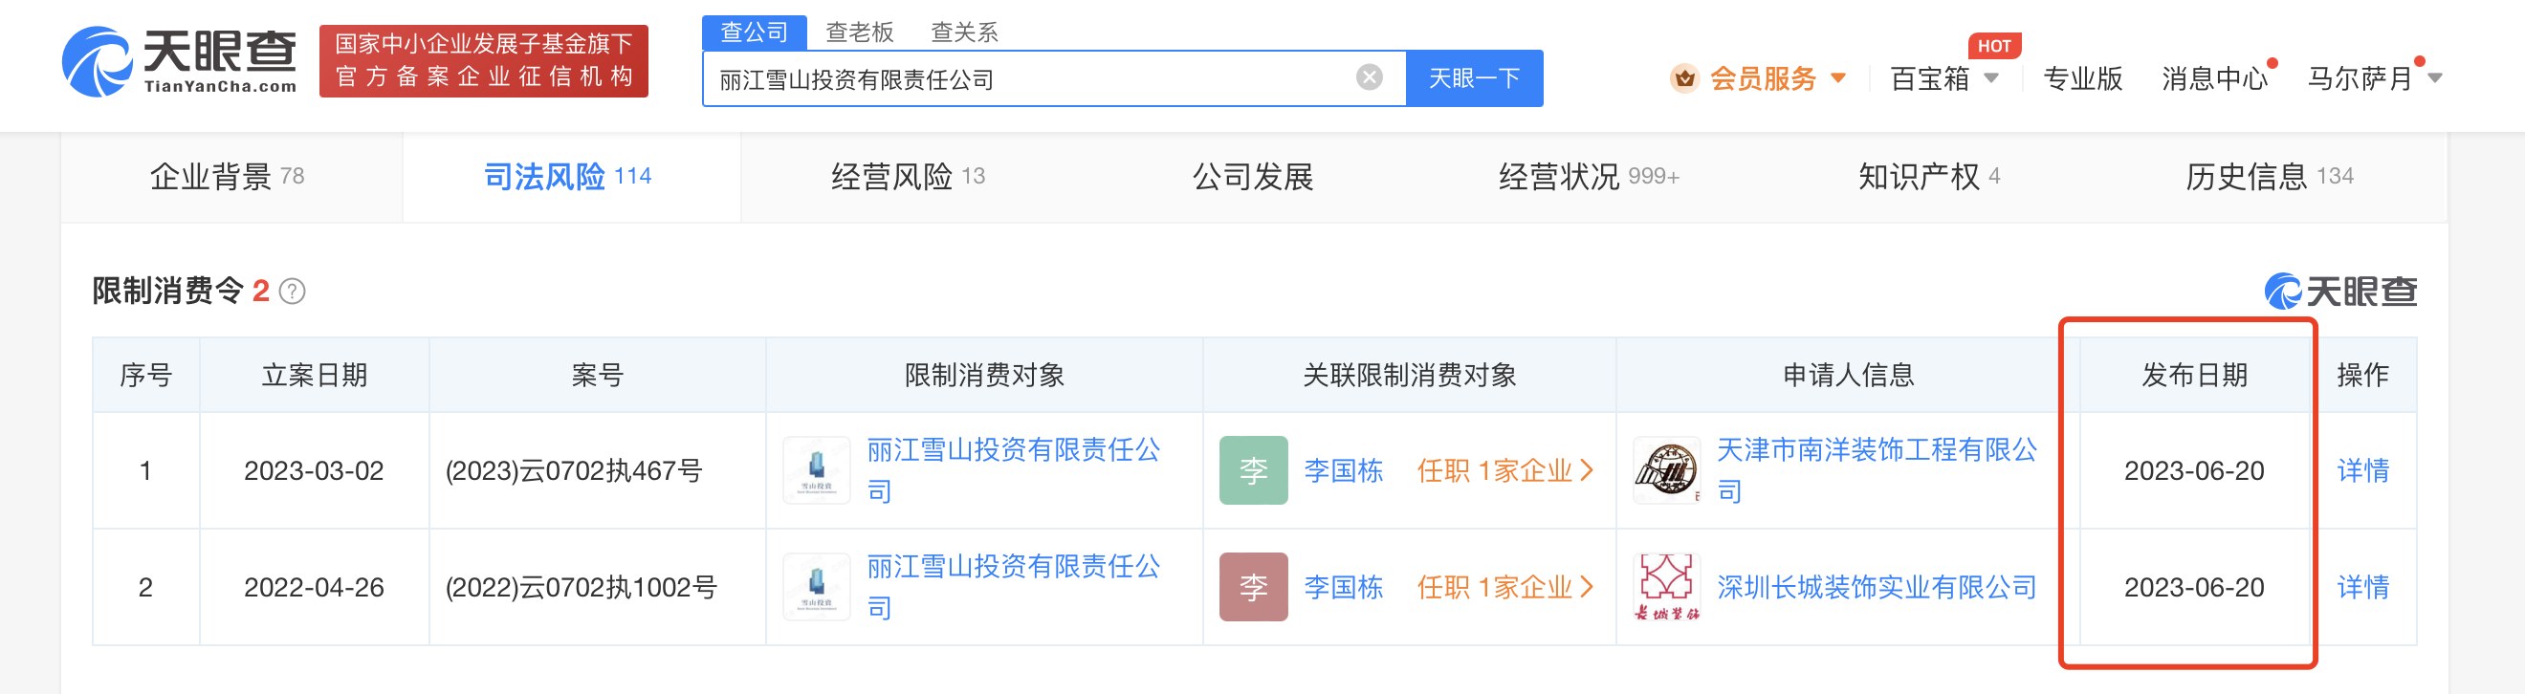Click the 会员服务 link text
The width and height of the screenshot is (2525, 694).
pyautogui.click(x=1763, y=78)
